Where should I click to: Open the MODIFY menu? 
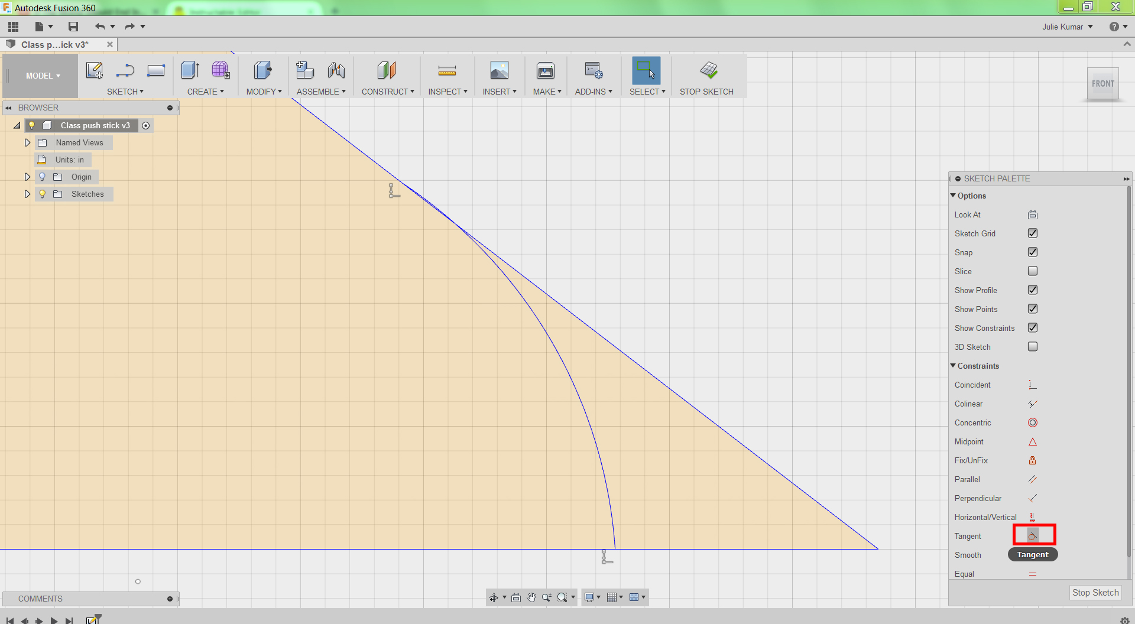point(264,92)
